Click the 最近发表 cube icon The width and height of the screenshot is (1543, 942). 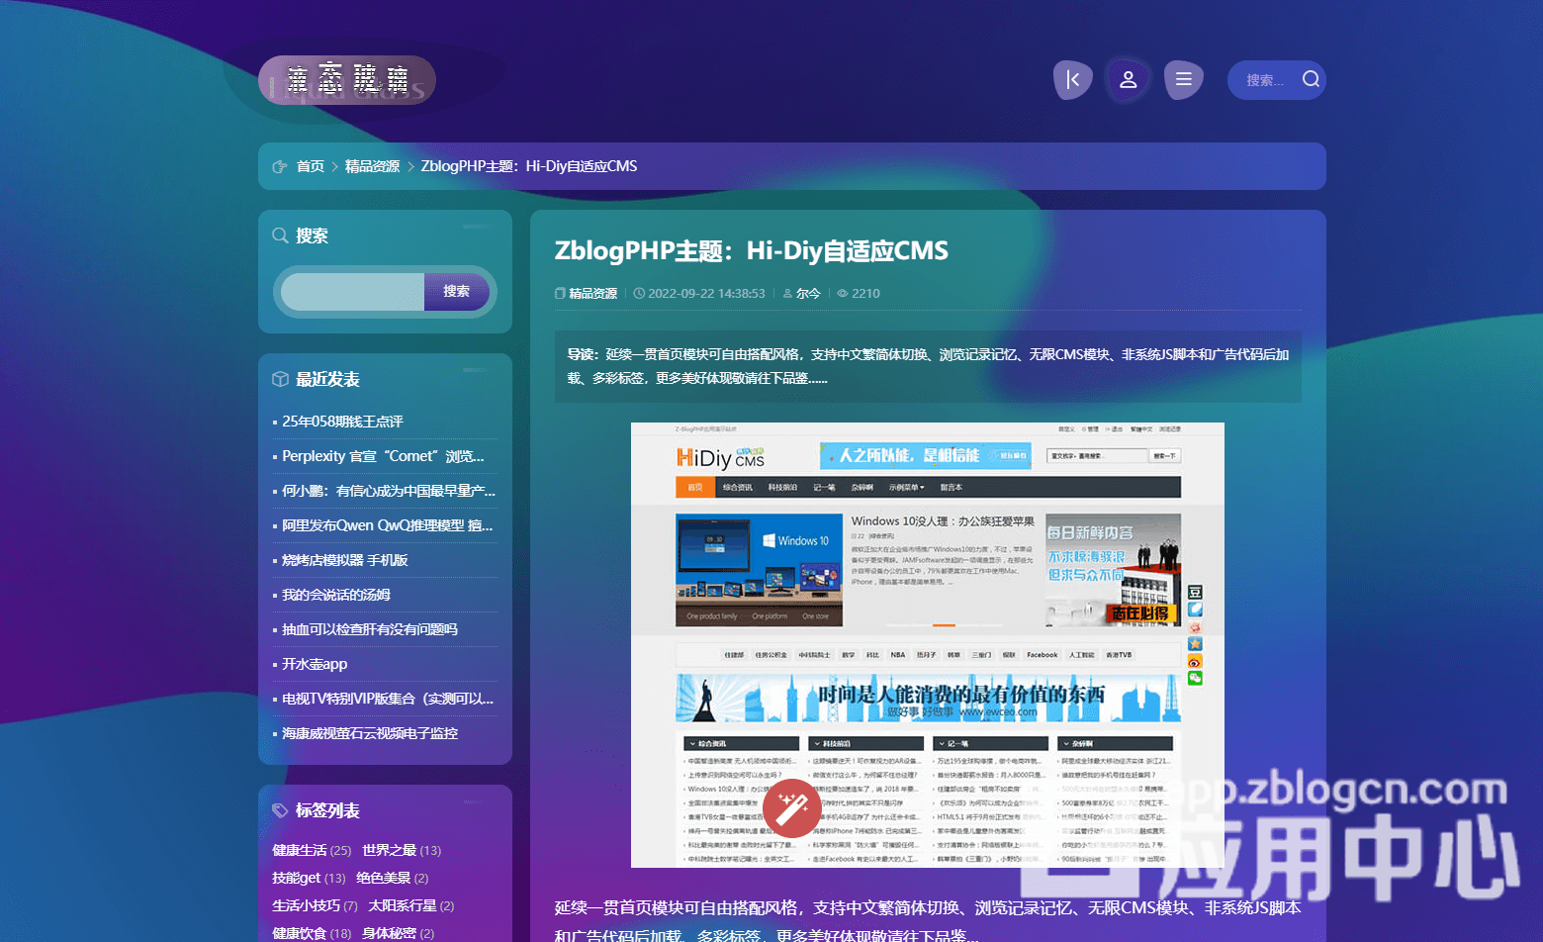281,379
